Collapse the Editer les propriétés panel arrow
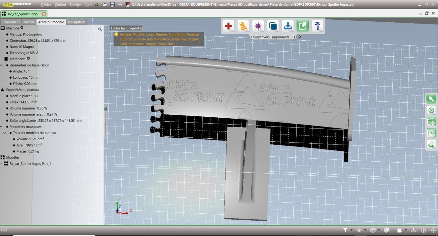The image size is (438, 236). (x=106, y=28)
